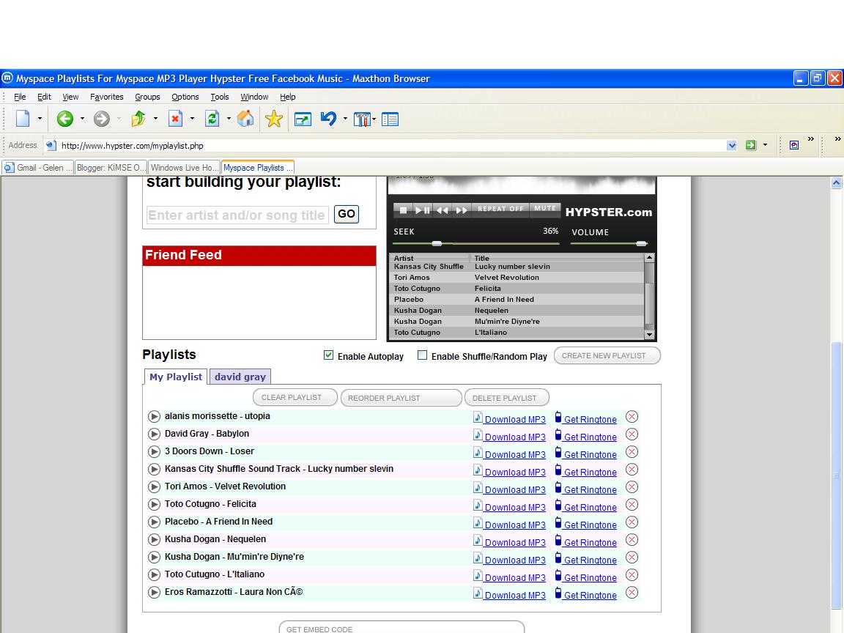844x633 pixels.
Task: Click the full-screen window toolbar icon
Action: click(303, 119)
